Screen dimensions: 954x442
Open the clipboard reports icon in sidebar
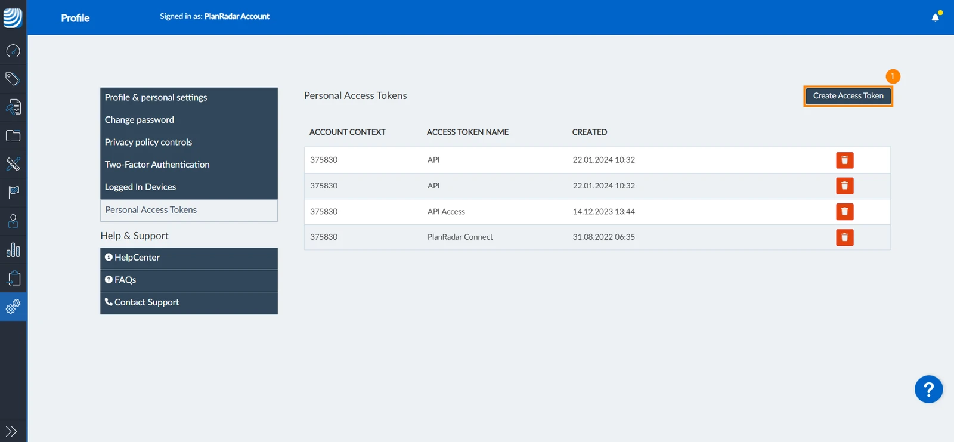pyautogui.click(x=13, y=278)
